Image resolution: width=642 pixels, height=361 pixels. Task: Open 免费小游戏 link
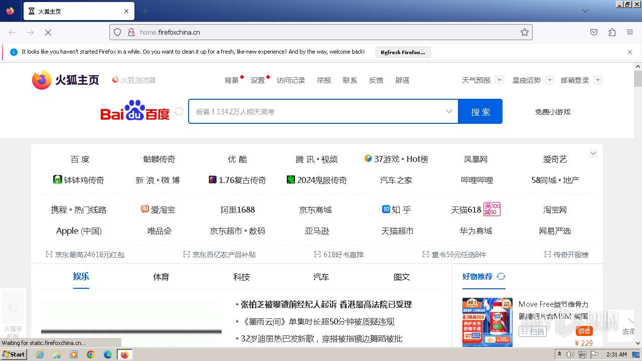[553, 112]
